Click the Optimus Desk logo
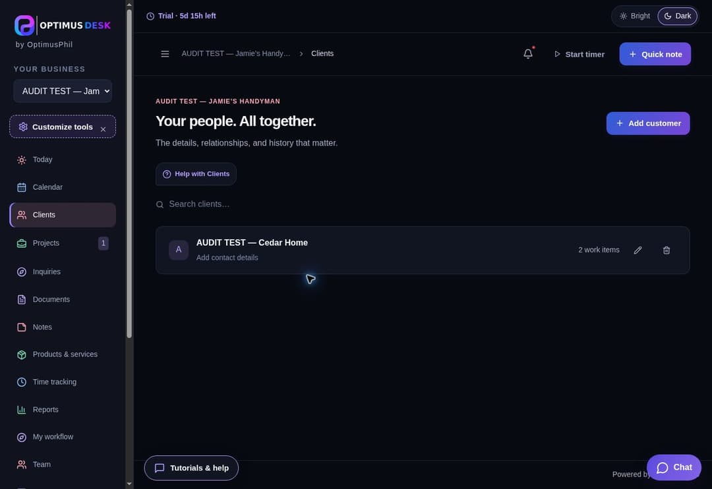This screenshot has height=489, width=712. coord(63,26)
